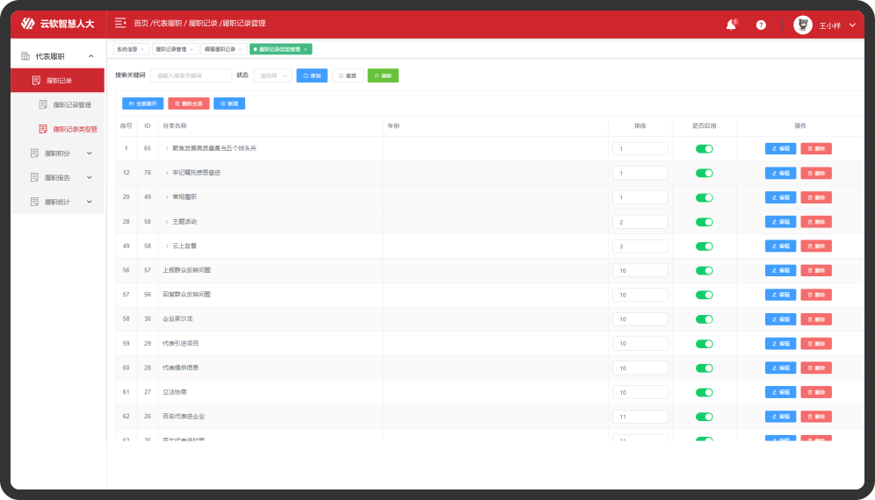Screen dimensions: 875x500
Task: Click the notification bell icon
Action: click(x=730, y=25)
